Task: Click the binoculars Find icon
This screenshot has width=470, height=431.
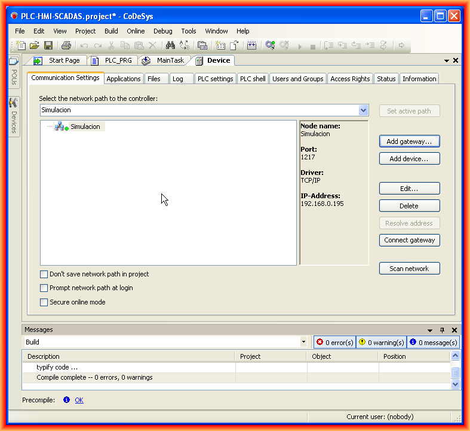Action: click(170, 45)
